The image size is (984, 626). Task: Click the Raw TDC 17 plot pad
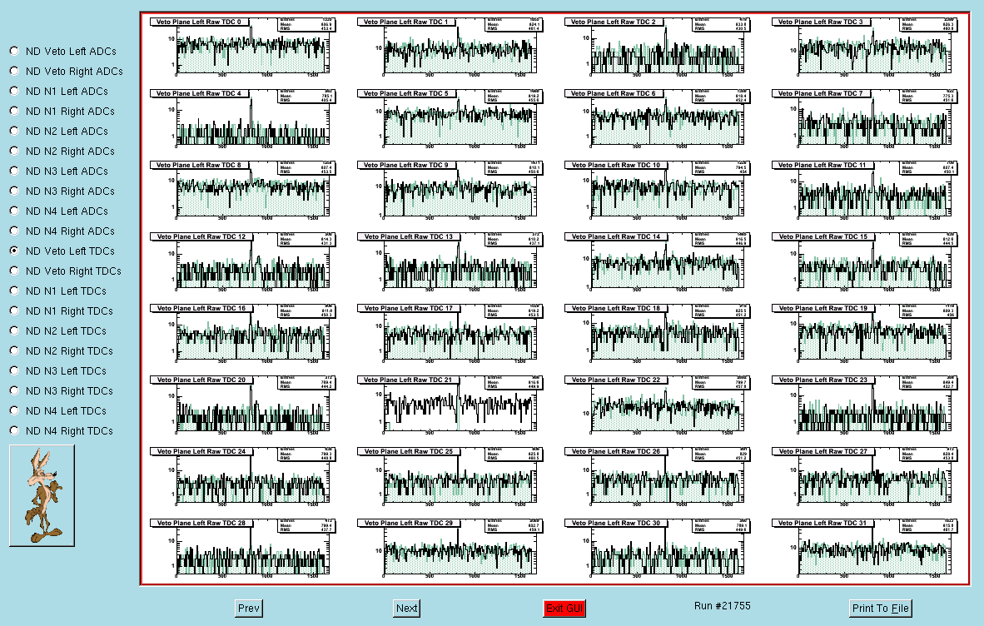tap(450, 335)
